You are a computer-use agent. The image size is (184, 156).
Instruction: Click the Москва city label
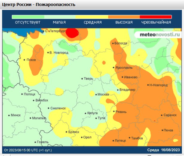point(103,94)
